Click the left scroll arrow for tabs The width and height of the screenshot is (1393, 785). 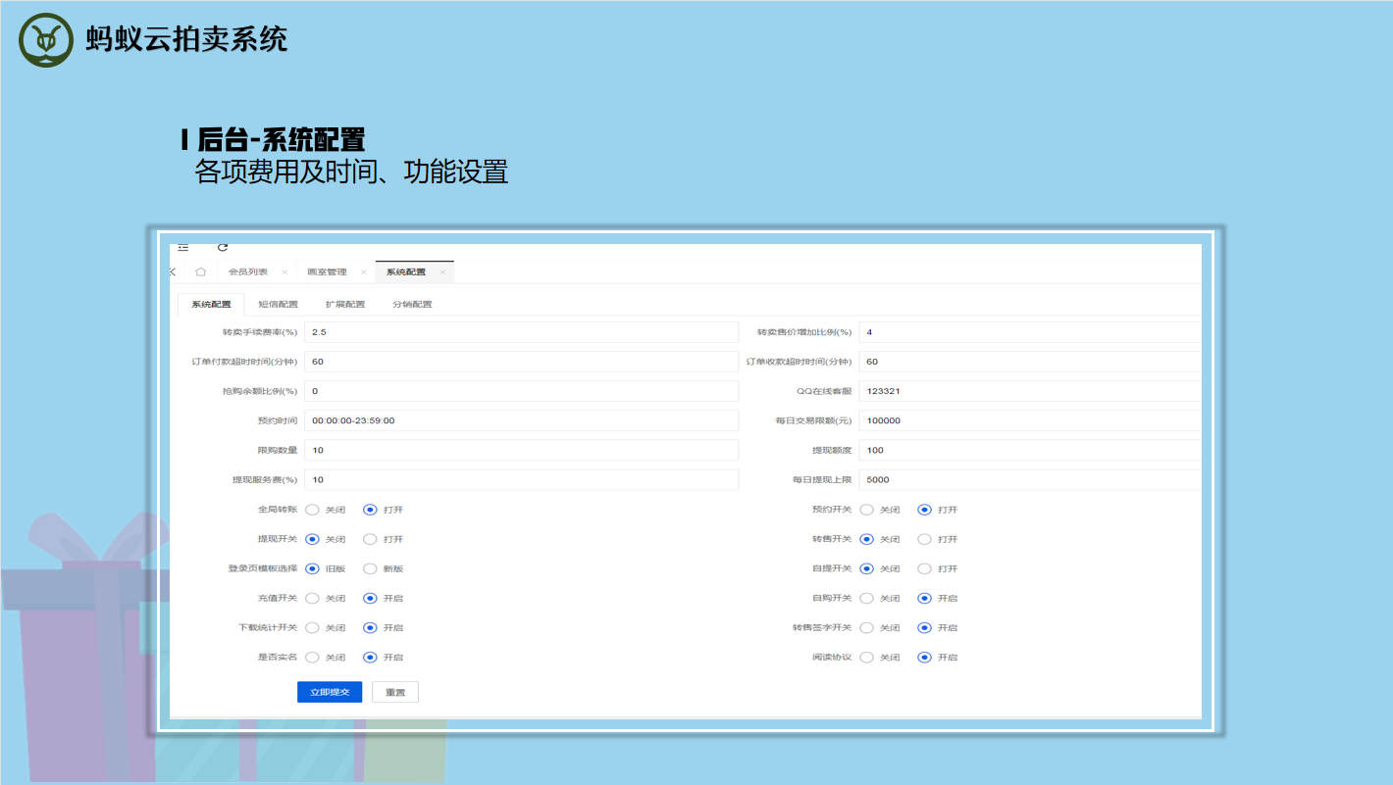click(x=173, y=272)
